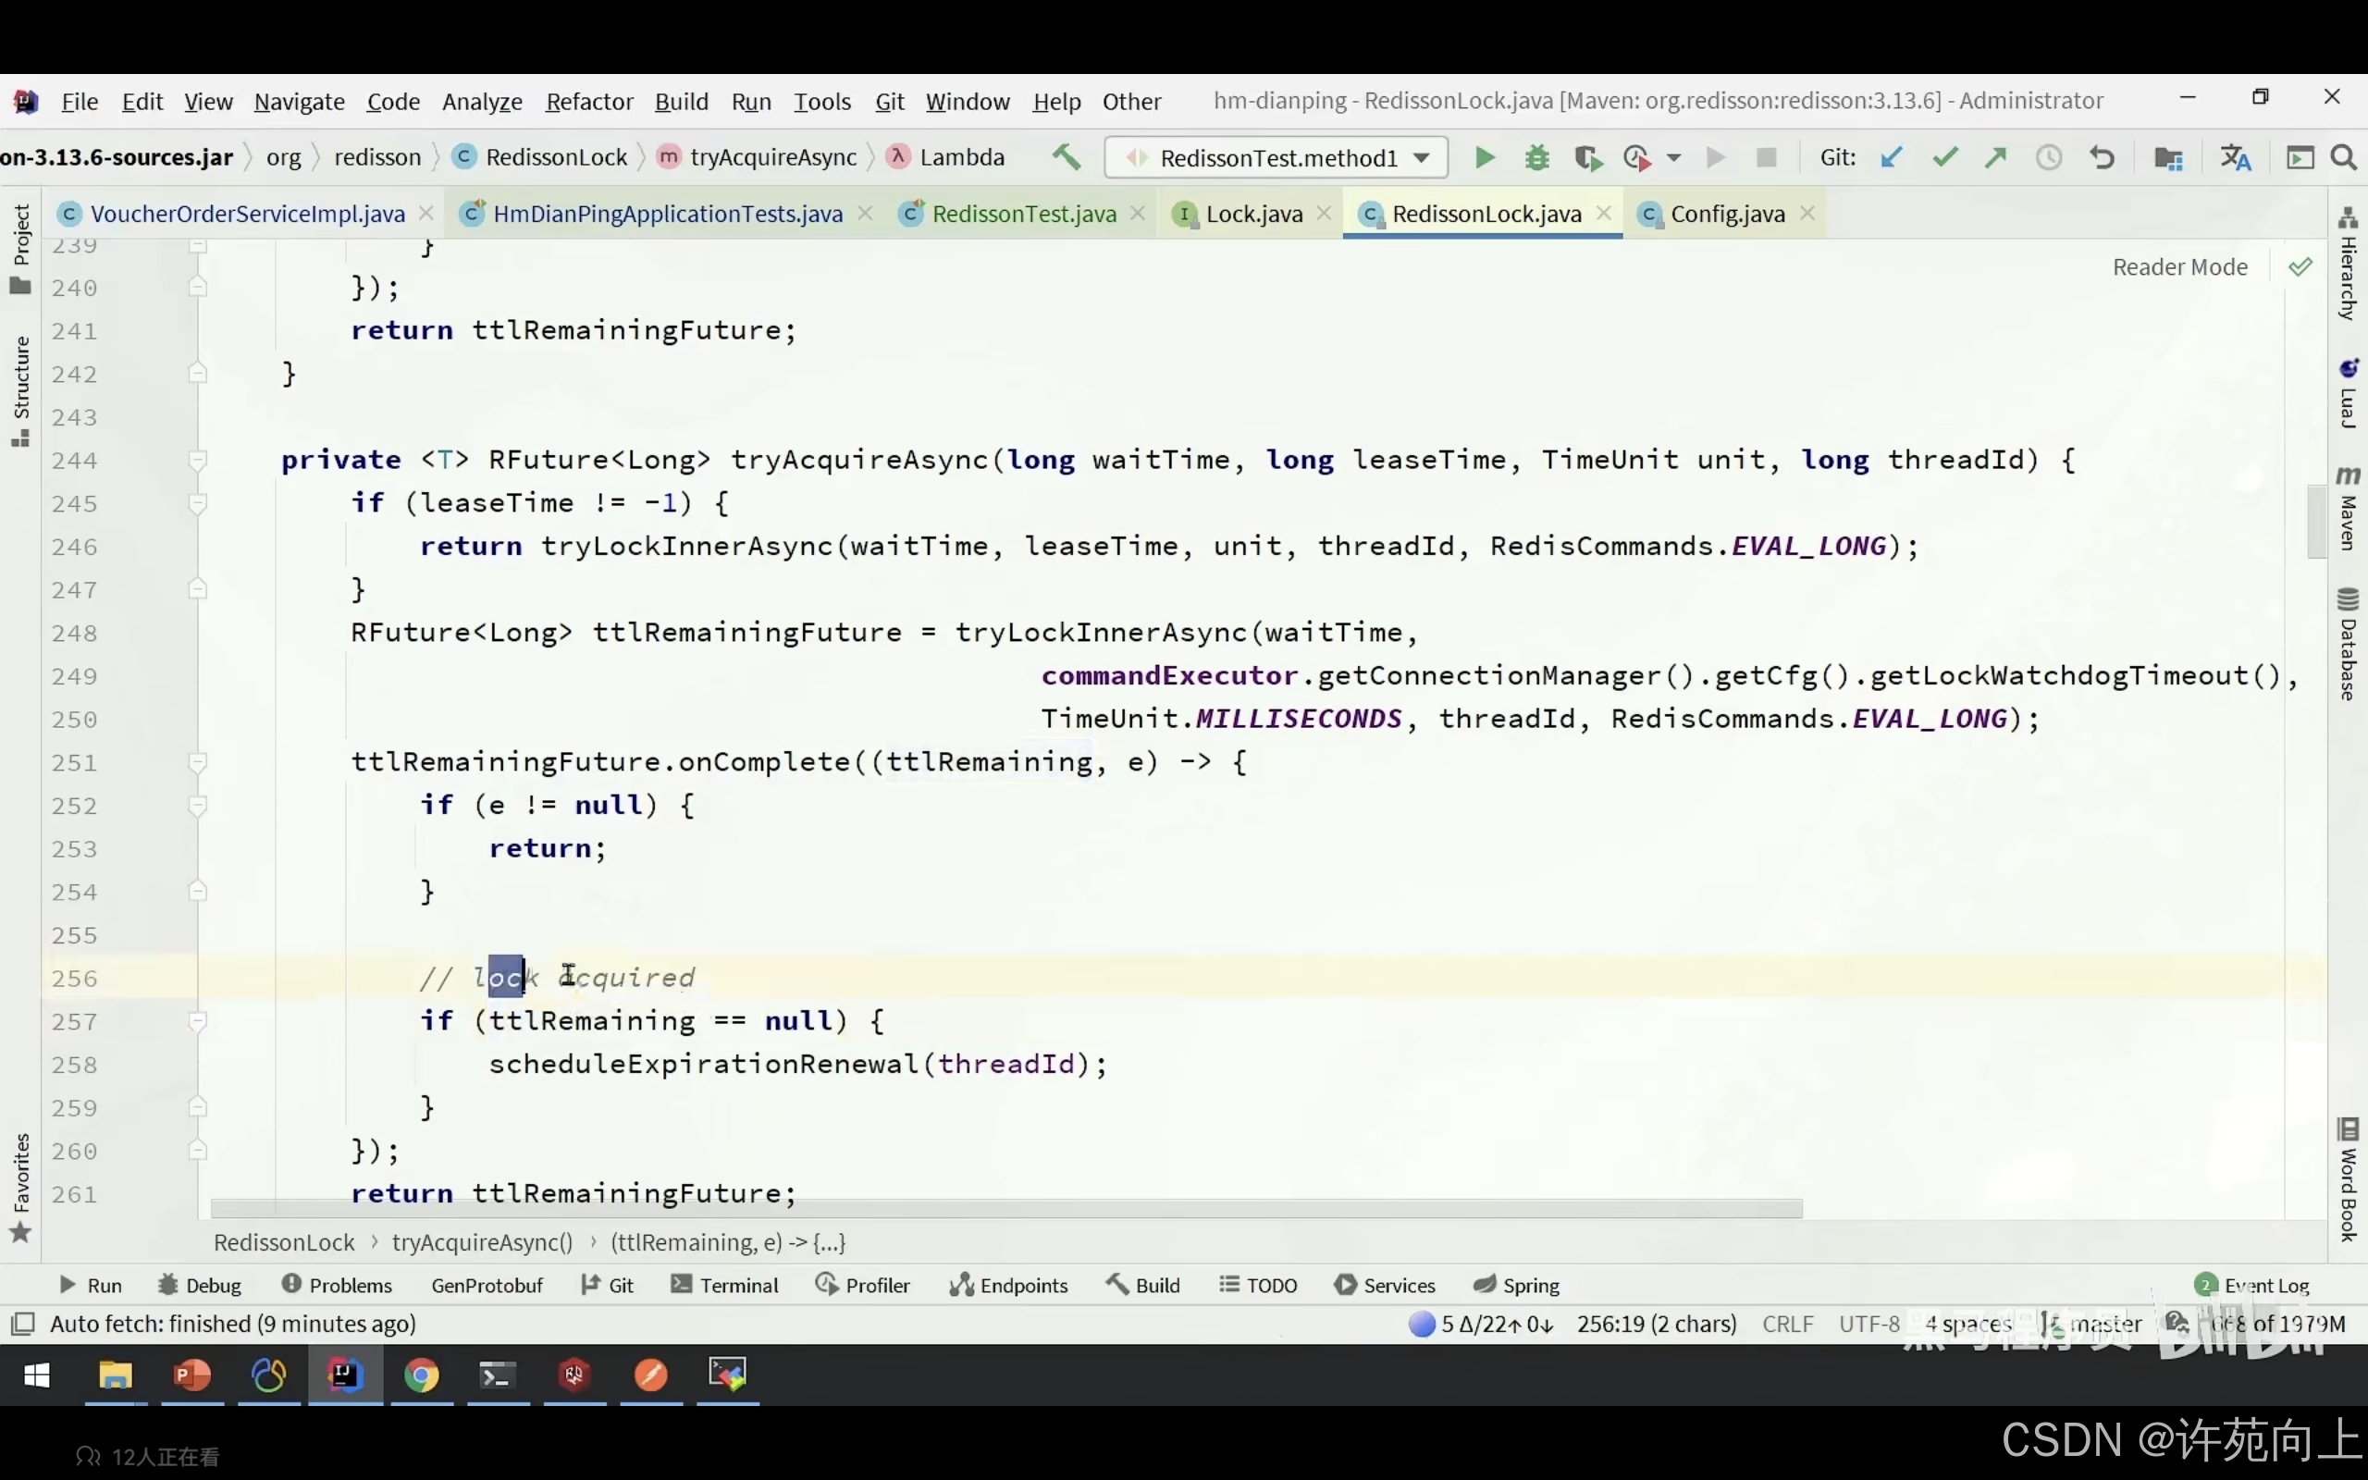Switch to the VoucherOrderServiceImpl.java tab
The image size is (2368, 1480).
pyautogui.click(x=246, y=214)
